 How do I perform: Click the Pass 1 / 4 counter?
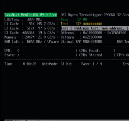(x=92, y=64)
